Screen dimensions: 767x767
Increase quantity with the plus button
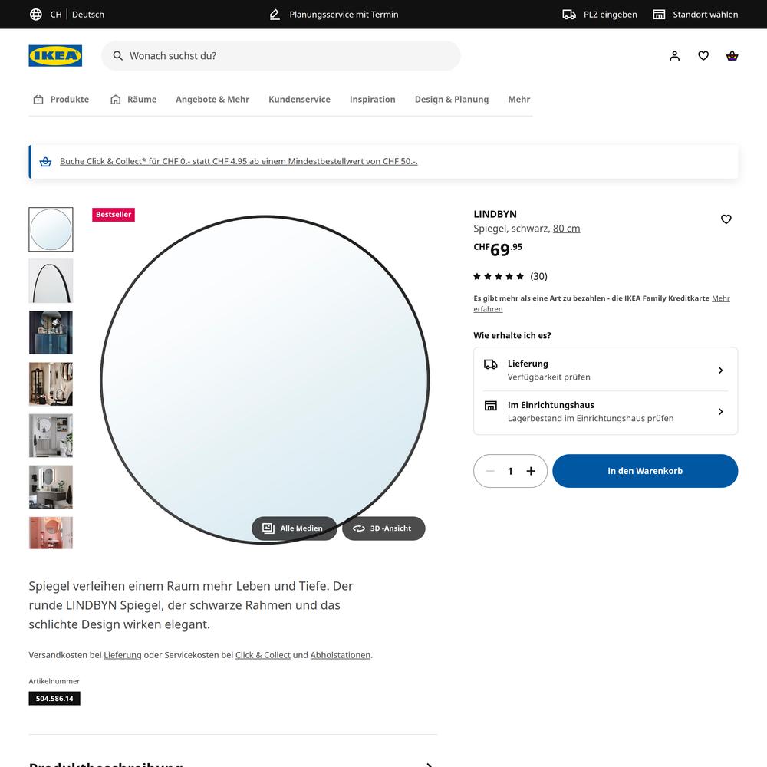531,471
